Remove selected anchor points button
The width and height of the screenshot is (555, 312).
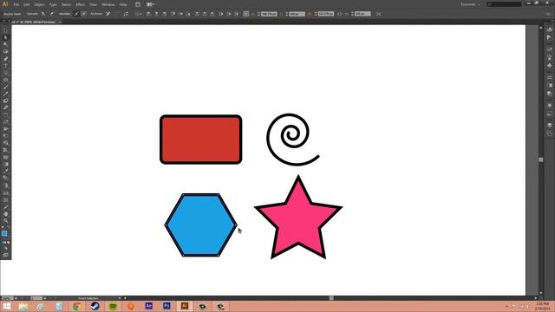(108, 14)
